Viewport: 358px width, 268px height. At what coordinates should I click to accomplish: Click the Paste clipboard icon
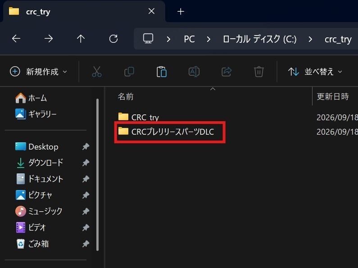coord(162,72)
